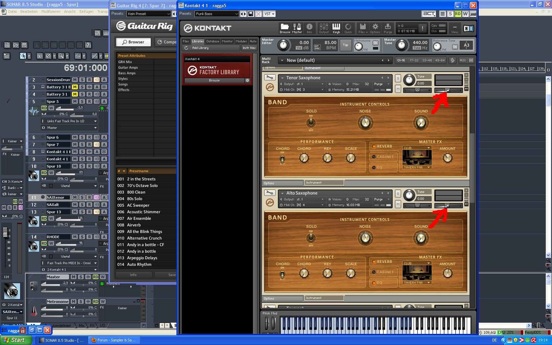
Task: Click SONAR open file folder icon
Action: point(16,45)
